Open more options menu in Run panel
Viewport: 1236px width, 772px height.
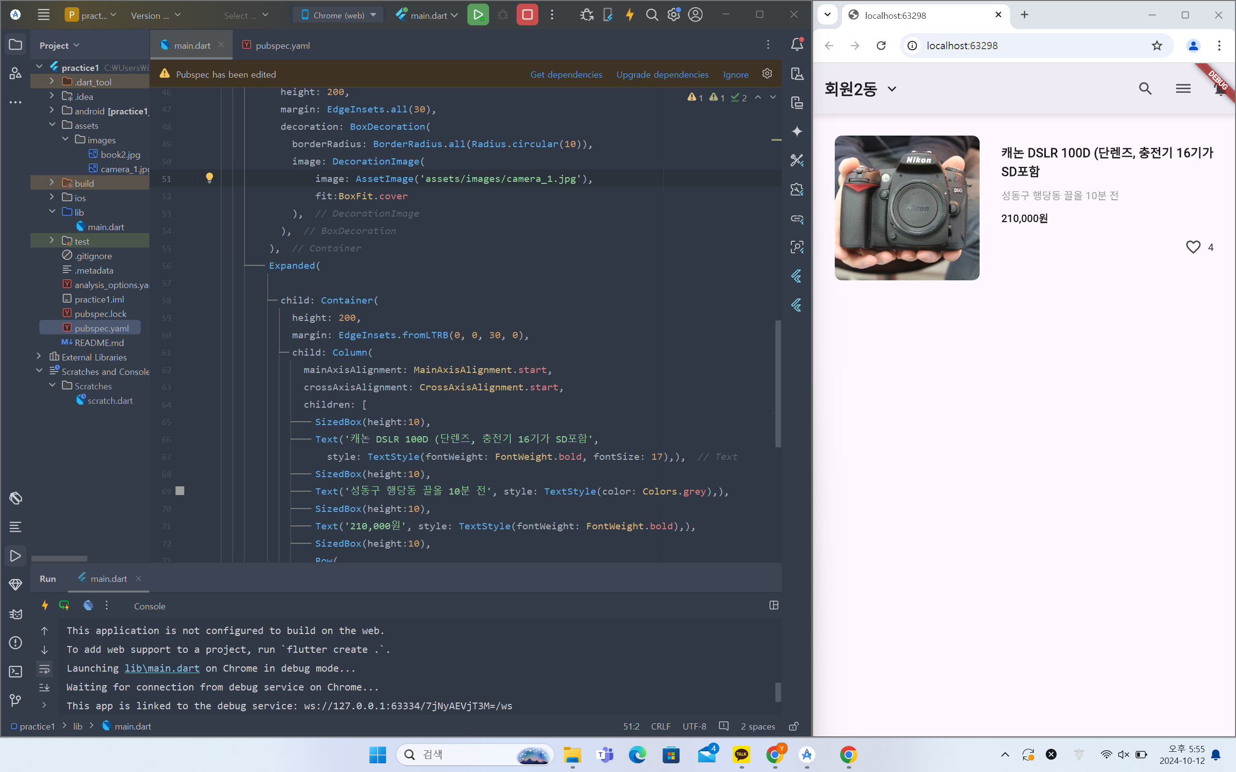click(107, 606)
